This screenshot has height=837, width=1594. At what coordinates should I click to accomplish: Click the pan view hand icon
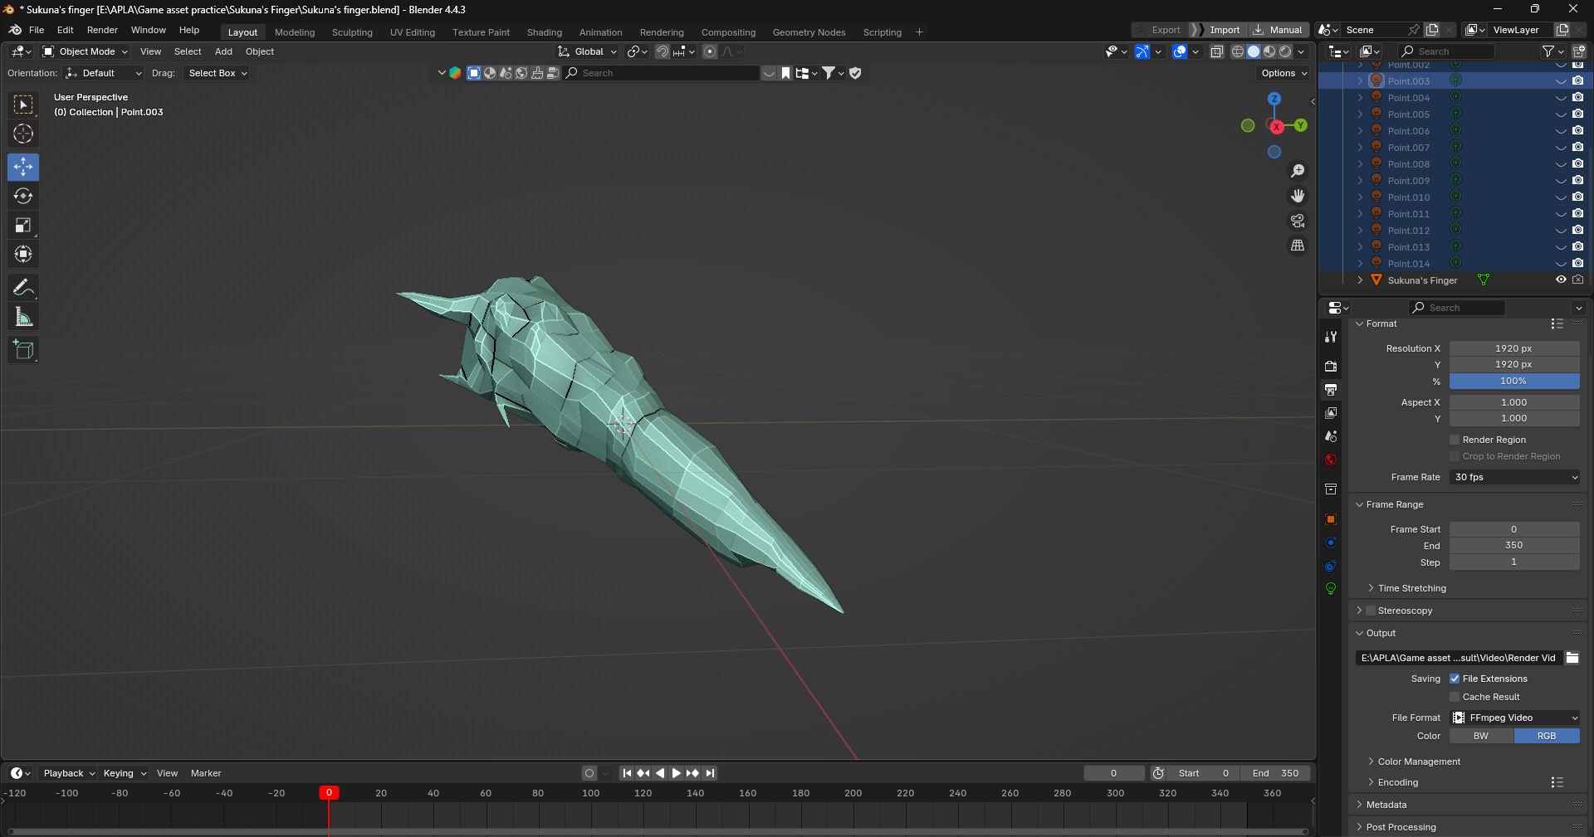(1298, 196)
